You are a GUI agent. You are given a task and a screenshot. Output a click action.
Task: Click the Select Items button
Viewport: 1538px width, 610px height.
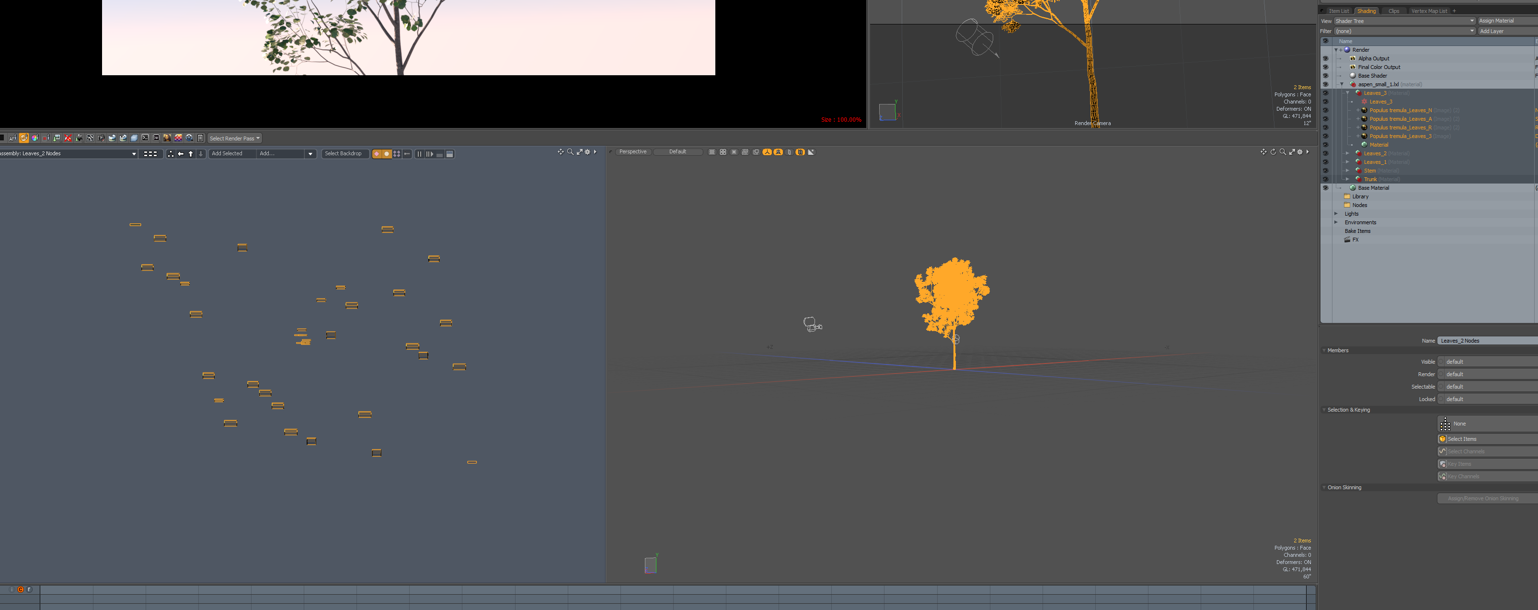[x=1461, y=439]
